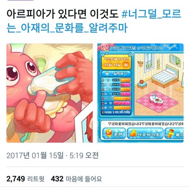Click the trophy icon on quest button
The width and height of the screenshot is (190, 190).
170,133
